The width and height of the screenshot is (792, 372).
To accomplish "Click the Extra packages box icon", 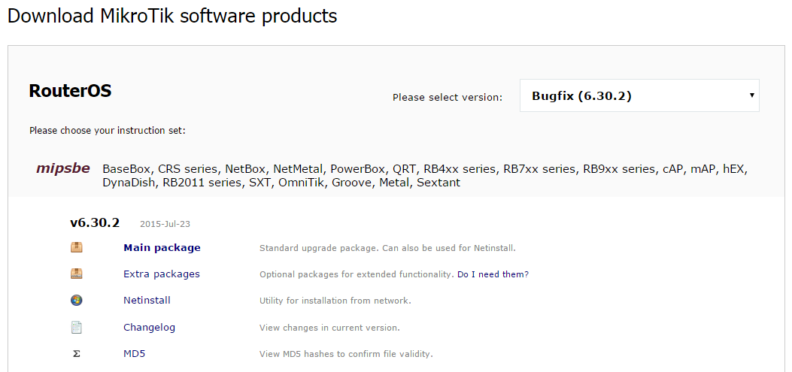I will pos(76,274).
